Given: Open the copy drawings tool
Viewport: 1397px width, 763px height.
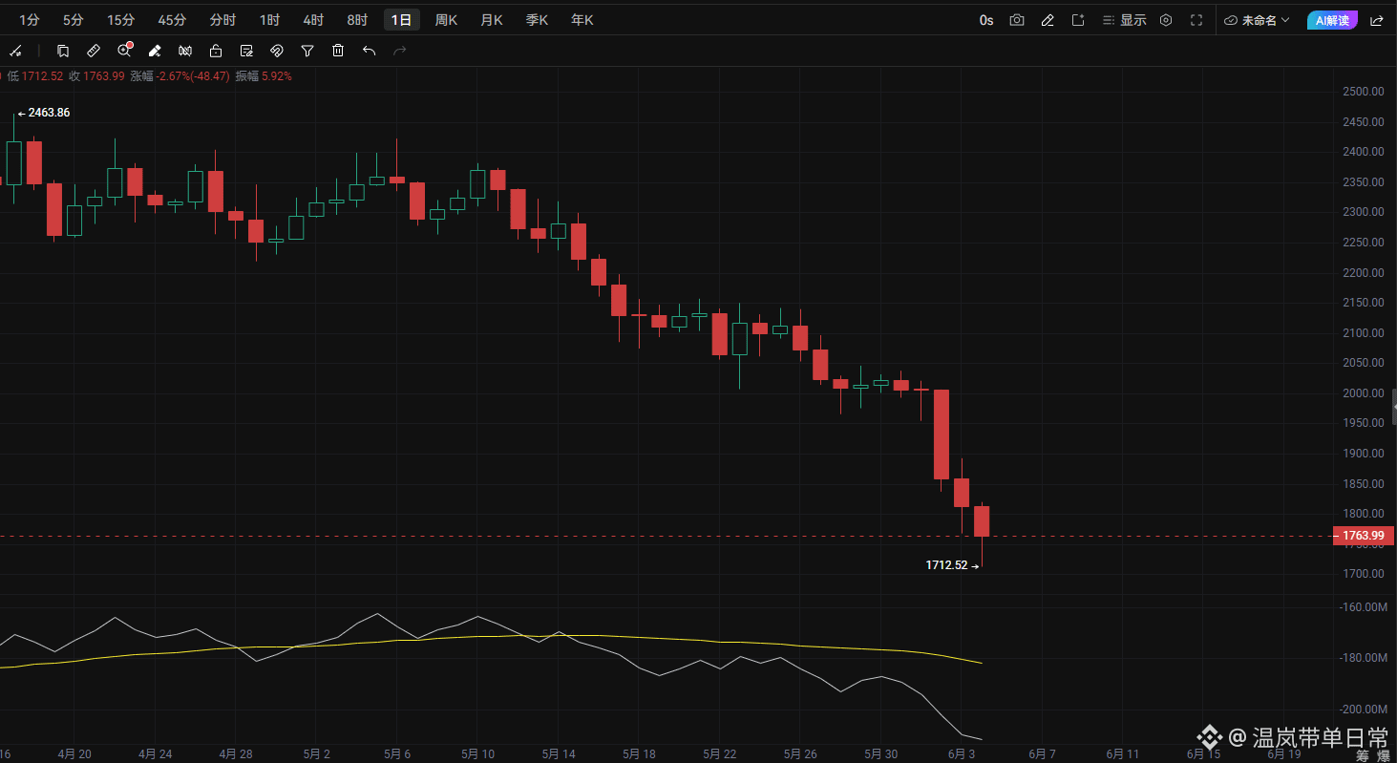Looking at the screenshot, I should pyautogui.click(x=63, y=51).
